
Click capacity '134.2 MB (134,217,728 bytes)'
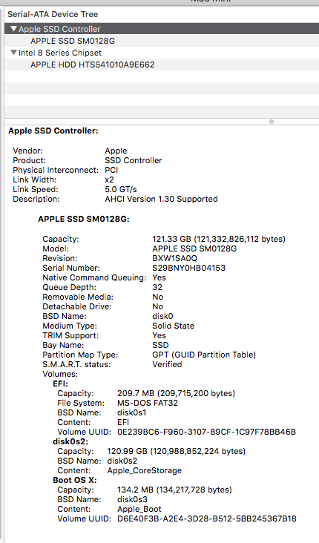point(174,490)
